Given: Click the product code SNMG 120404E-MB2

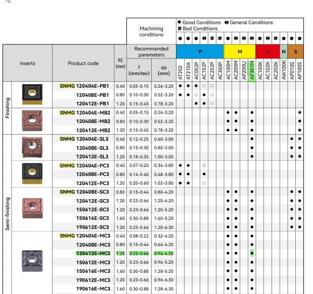Looking at the screenshot, I should point(85,112).
